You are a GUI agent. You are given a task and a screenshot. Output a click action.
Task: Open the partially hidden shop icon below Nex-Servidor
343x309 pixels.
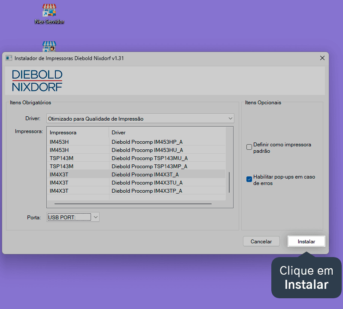[49, 46]
